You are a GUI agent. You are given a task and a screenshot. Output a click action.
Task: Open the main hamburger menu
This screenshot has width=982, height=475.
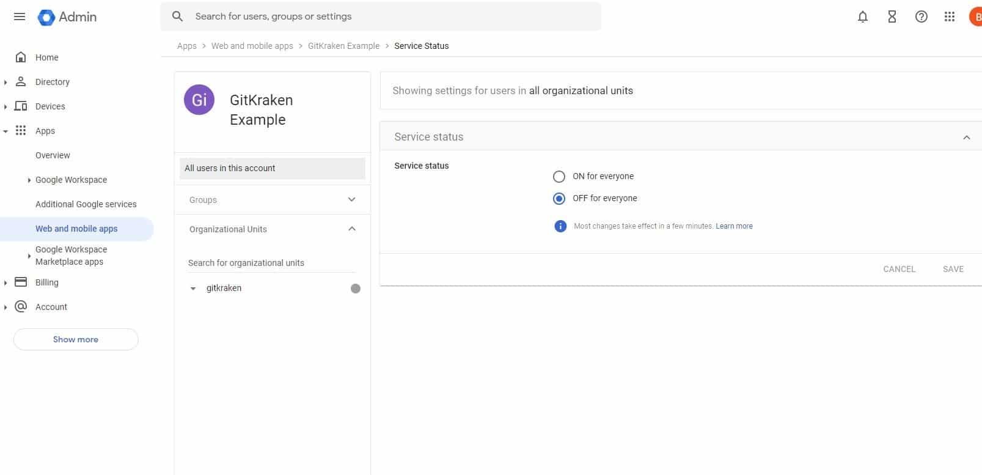click(20, 17)
